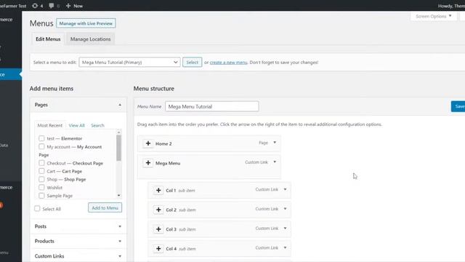Screen dimensions: 465x262
Task: Expand Col 4 item settings arrow
Action: pyautogui.click(x=285, y=247)
